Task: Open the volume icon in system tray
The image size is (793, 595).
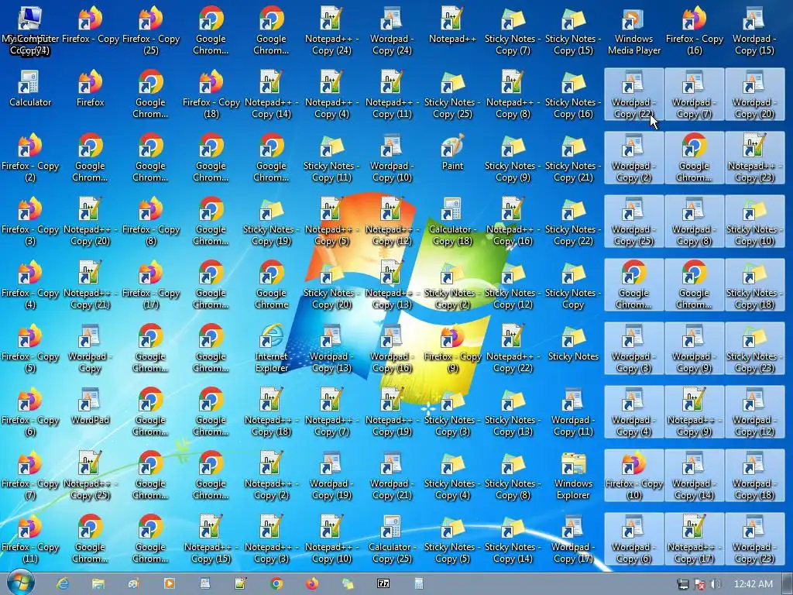Action: [x=716, y=584]
